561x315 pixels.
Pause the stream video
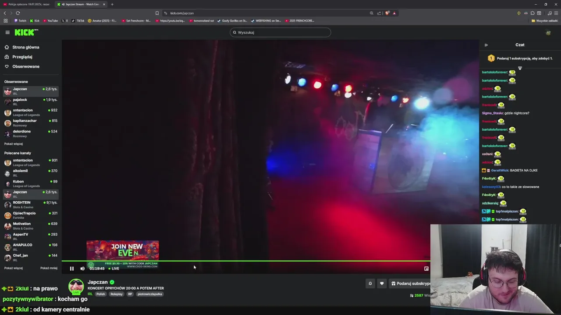[x=72, y=269]
